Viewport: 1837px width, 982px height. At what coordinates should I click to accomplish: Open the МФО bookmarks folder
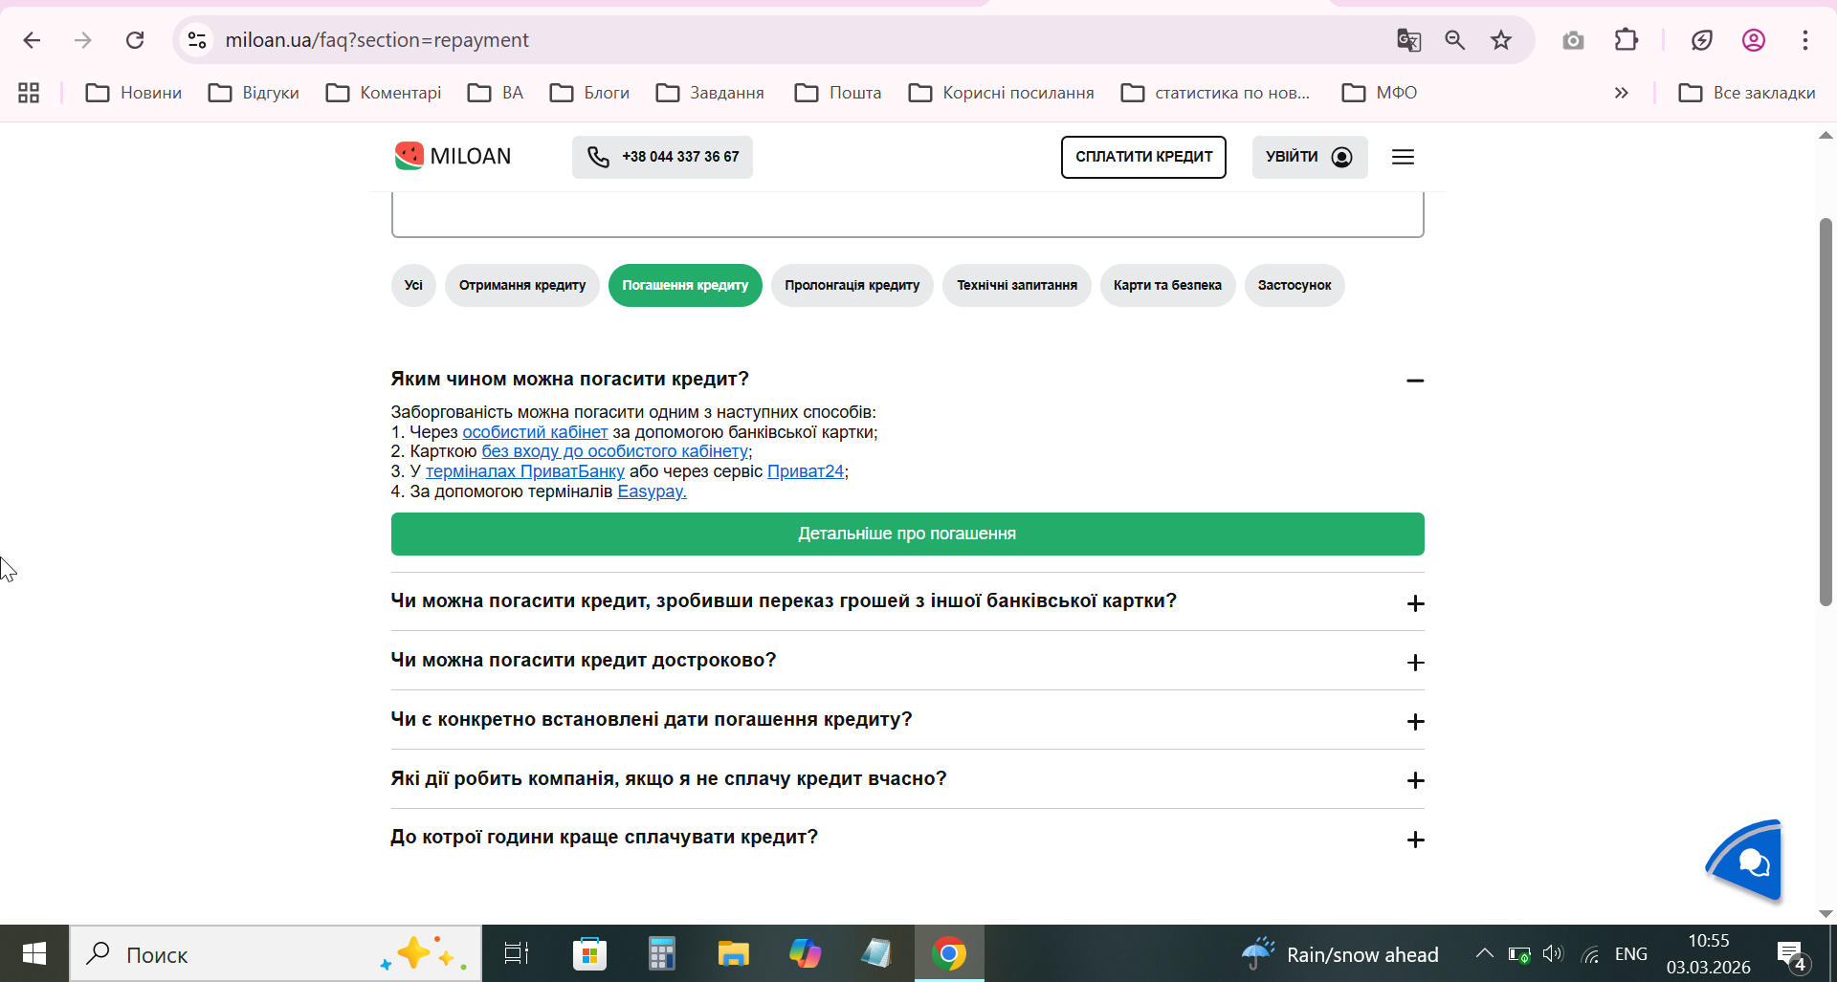[1380, 93]
